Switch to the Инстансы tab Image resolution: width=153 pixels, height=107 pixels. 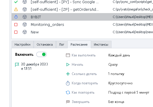coord(101,44)
